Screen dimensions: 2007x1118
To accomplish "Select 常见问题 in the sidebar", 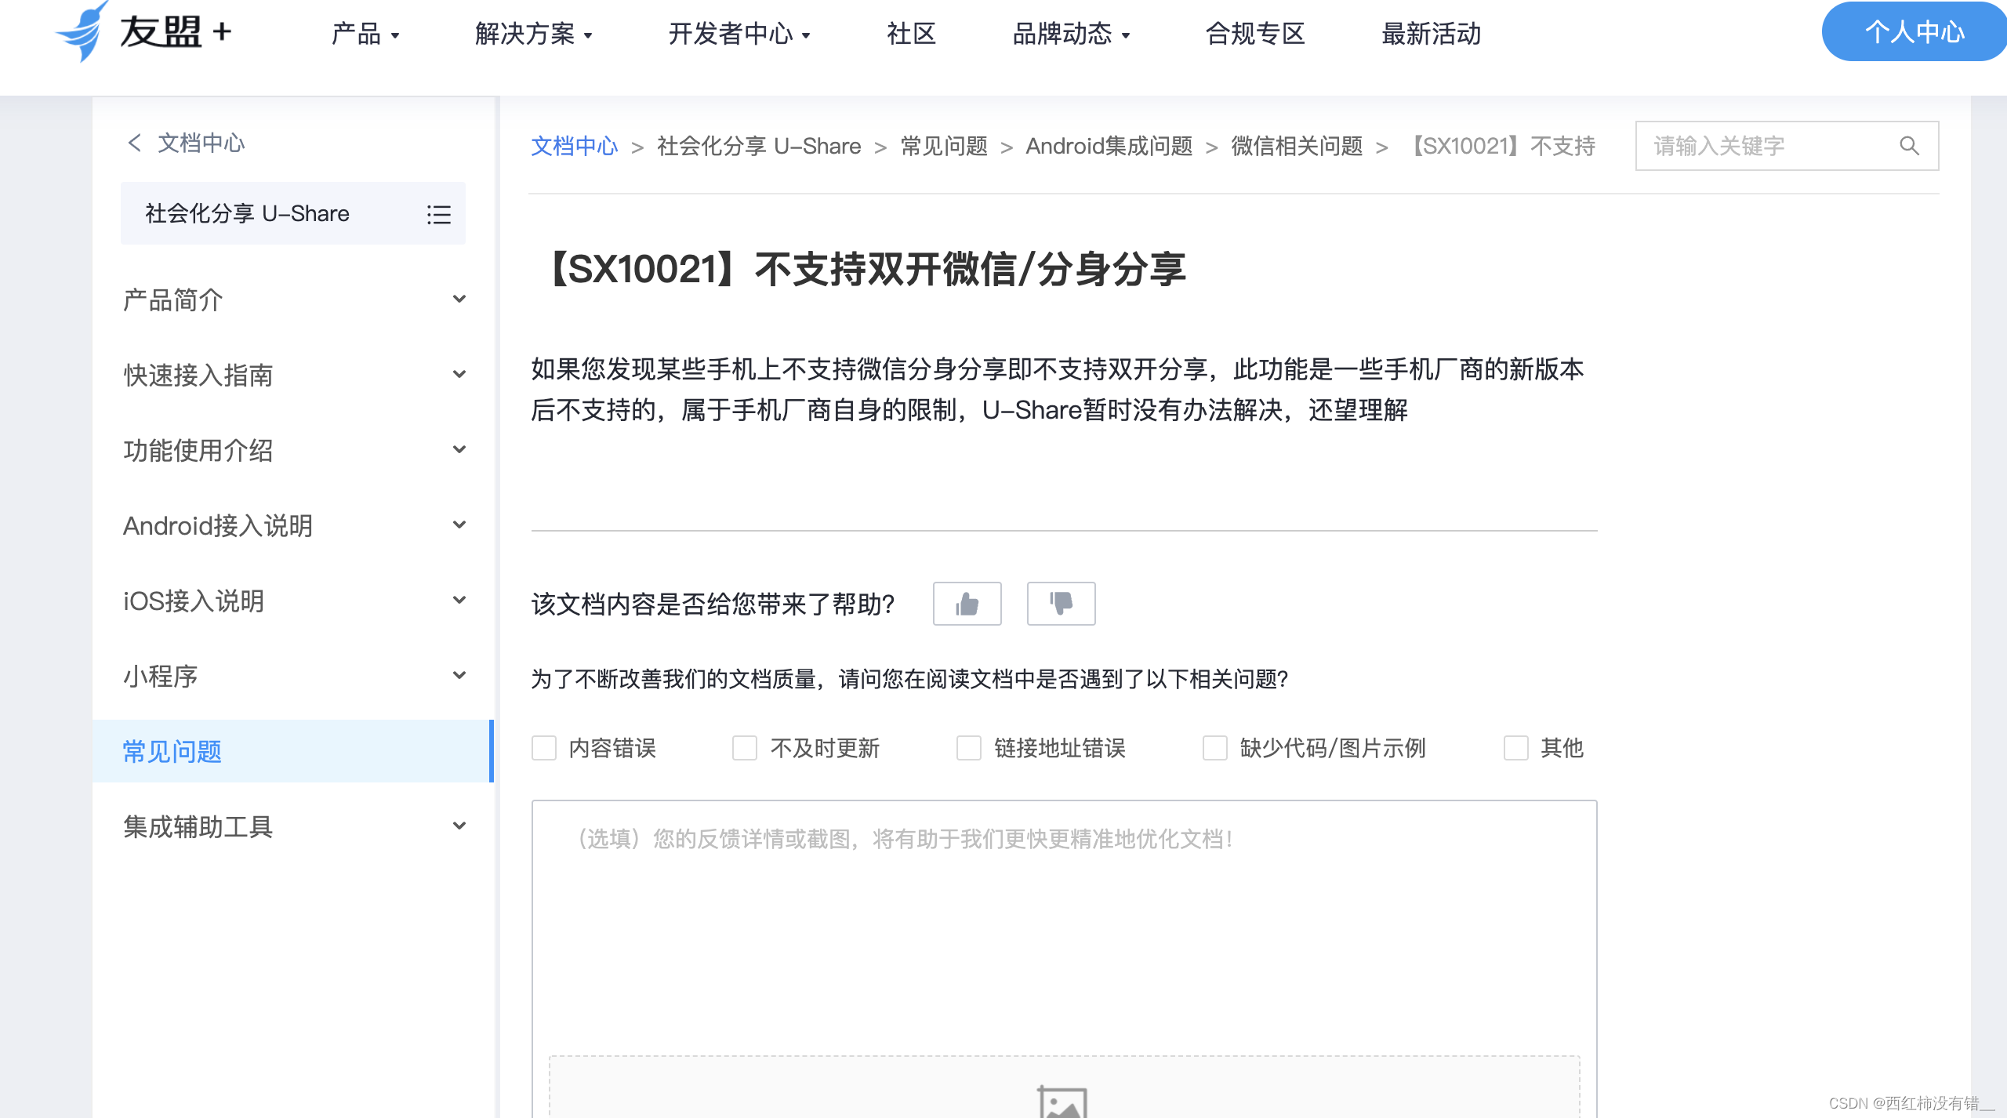I will 172,751.
